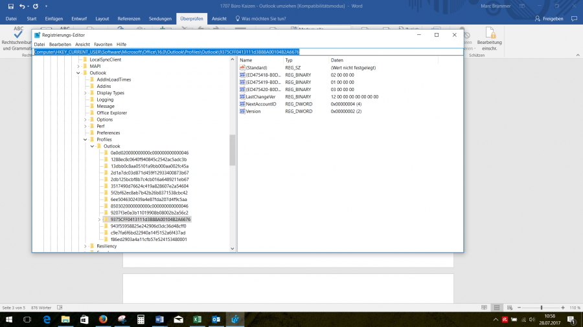Click the Freigeben share button
The width and height of the screenshot is (583, 327).
coord(549,19)
